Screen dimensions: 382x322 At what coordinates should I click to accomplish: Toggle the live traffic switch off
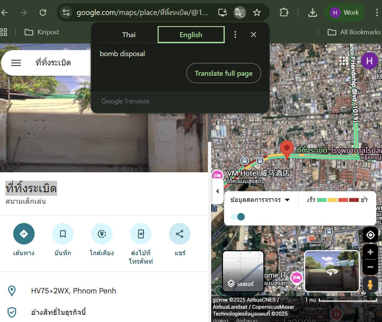click(238, 217)
